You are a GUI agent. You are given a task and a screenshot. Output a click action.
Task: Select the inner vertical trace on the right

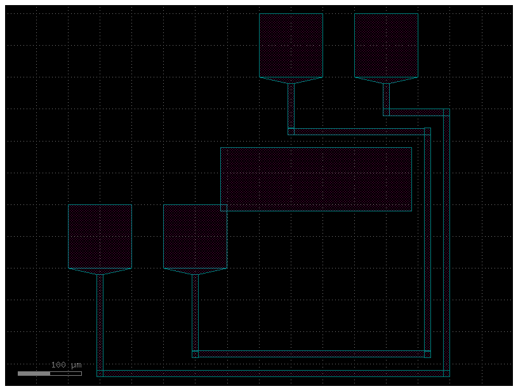pos(427,241)
